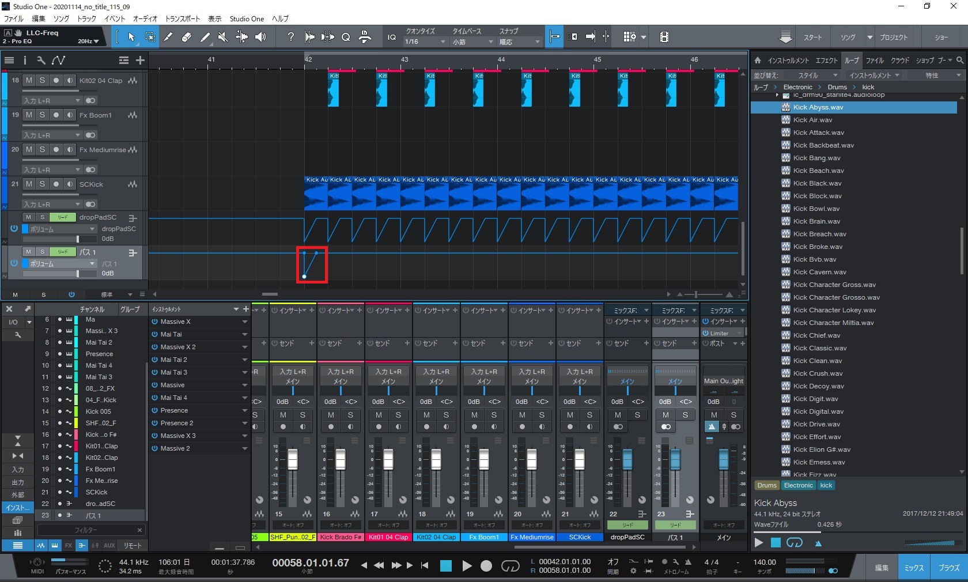The width and height of the screenshot is (968, 582).
Task: Expand Massive X instrument dropdown arrow
Action: tap(244, 322)
